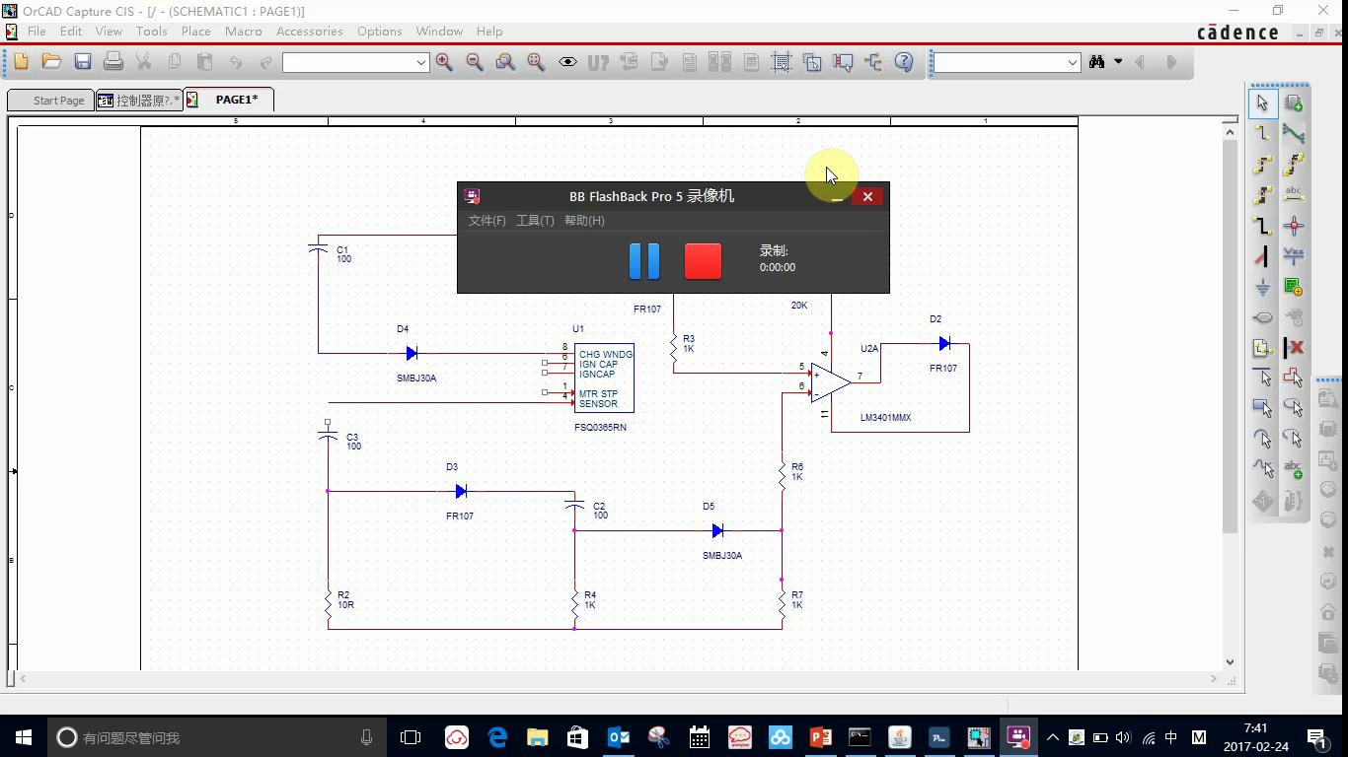The height and width of the screenshot is (757, 1348).
Task: Select the Place Hierarchical Block tool
Action: [1294, 287]
